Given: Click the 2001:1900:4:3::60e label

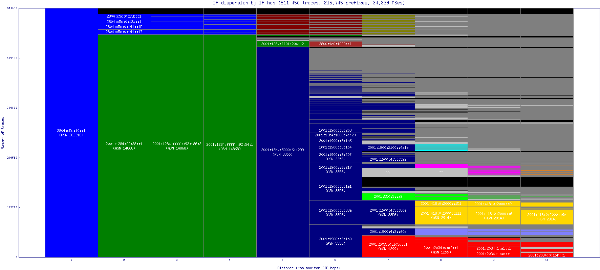Looking at the screenshot, I should (x=388, y=232).
